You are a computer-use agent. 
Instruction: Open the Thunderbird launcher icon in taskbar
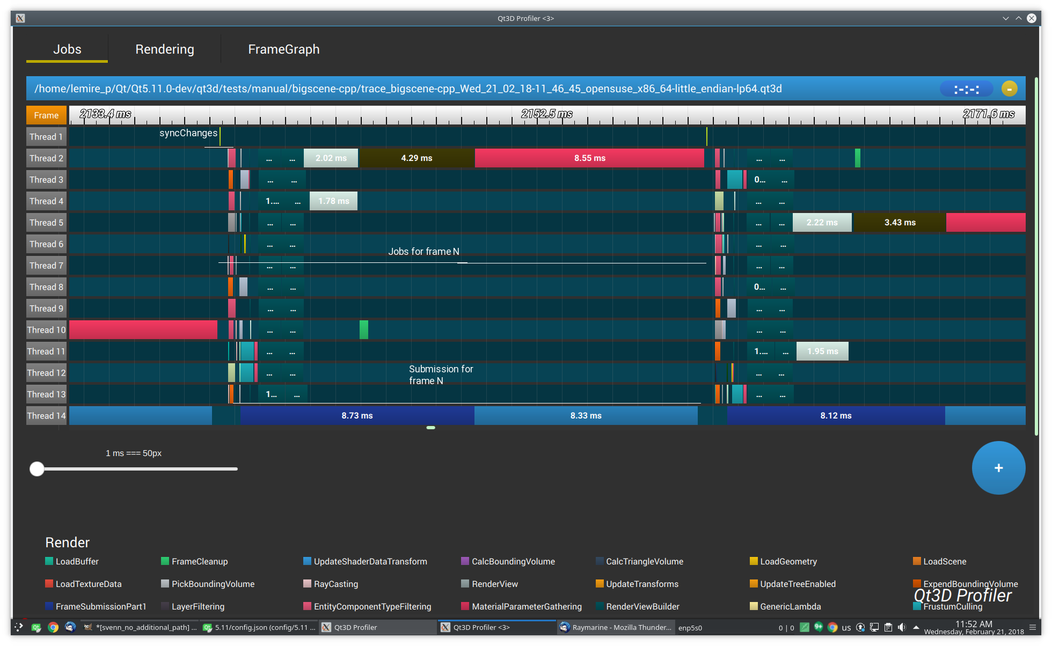click(x=70, y=627)
